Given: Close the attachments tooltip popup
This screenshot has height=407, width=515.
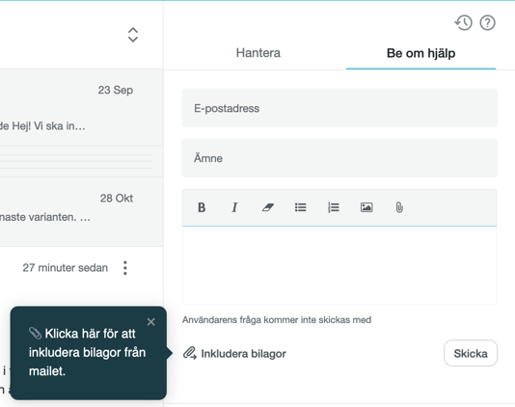Looking at the screenshot, I should (150, 322).
